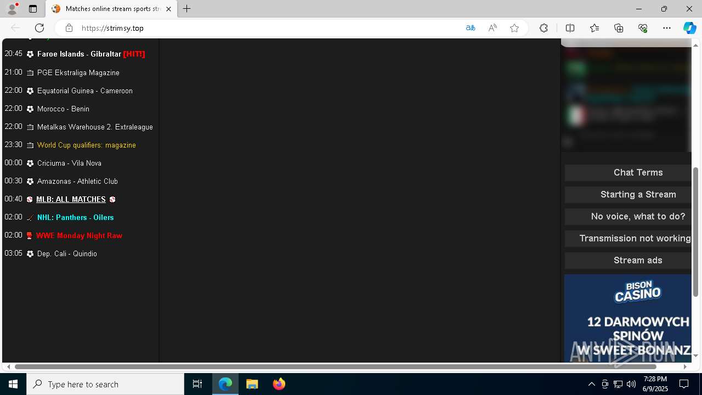Click the taskbar search box
The image size is (702, 395).
[105, 384]
